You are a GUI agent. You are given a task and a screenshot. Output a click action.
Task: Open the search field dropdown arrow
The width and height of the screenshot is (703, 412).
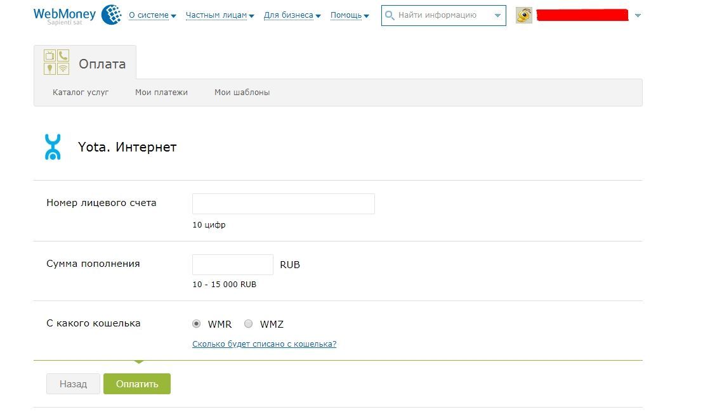pos(497,15)
